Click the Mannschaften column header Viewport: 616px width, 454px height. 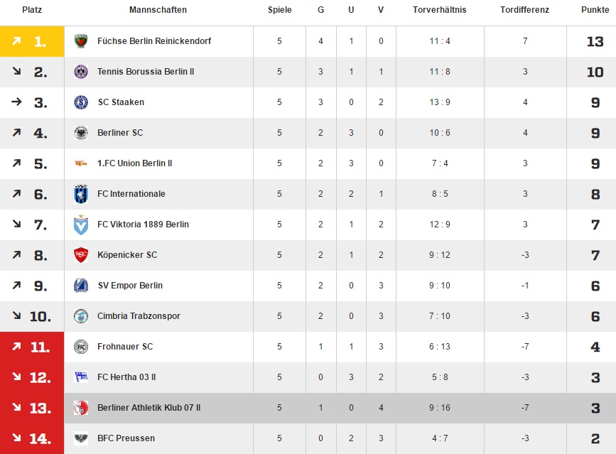158,10
